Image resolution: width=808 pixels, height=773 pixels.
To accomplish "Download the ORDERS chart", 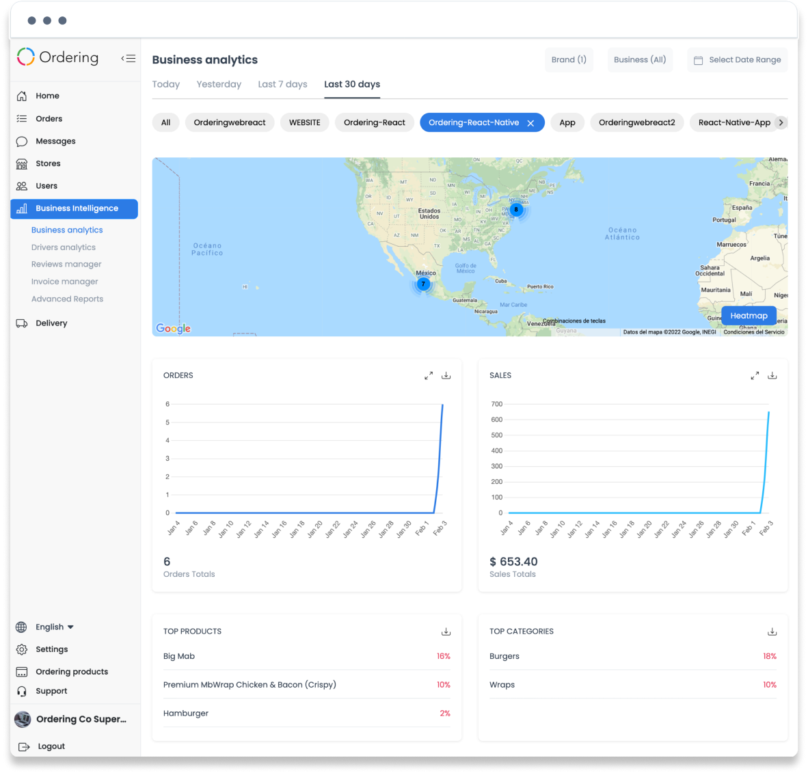I will [446, 376].
